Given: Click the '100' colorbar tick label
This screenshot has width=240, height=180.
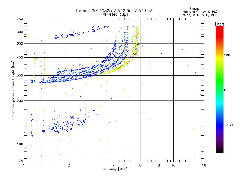Looking at the screenshot, I should point(227,55).
